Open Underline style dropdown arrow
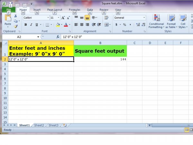The width and height of the screenshot is (193, 145). coord(41,25)
